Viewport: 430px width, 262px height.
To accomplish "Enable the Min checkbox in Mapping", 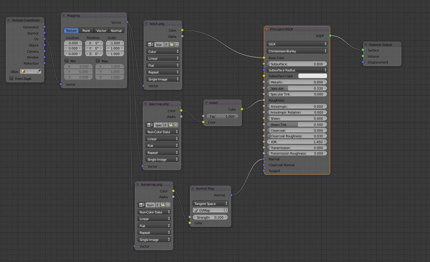I will click(66, 61).
